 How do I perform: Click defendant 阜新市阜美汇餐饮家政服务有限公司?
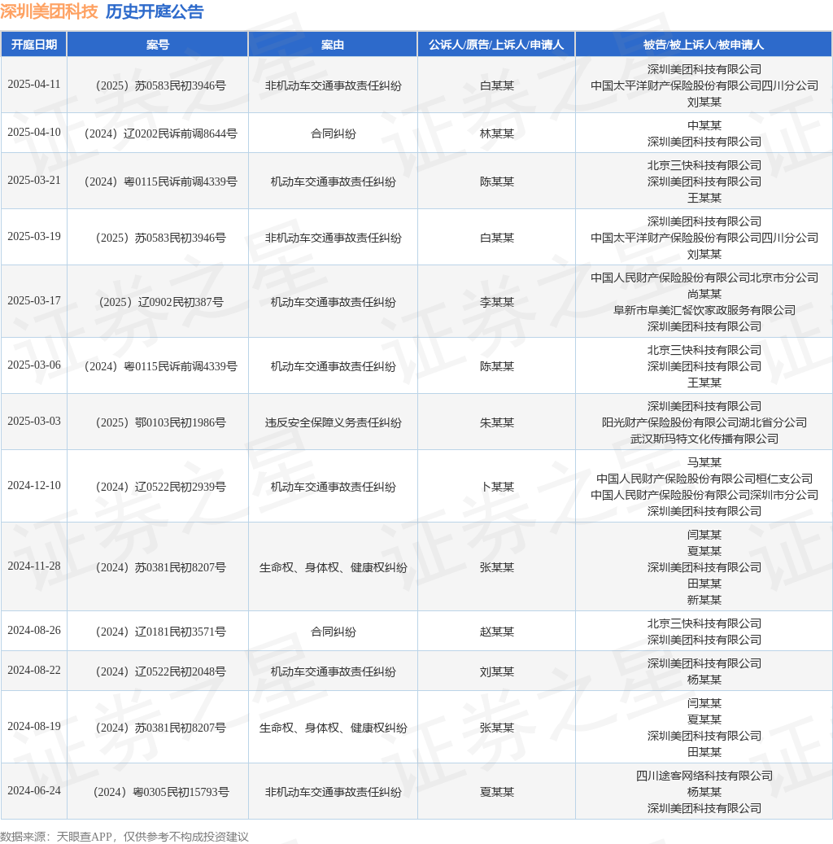(x=704, y=310)
